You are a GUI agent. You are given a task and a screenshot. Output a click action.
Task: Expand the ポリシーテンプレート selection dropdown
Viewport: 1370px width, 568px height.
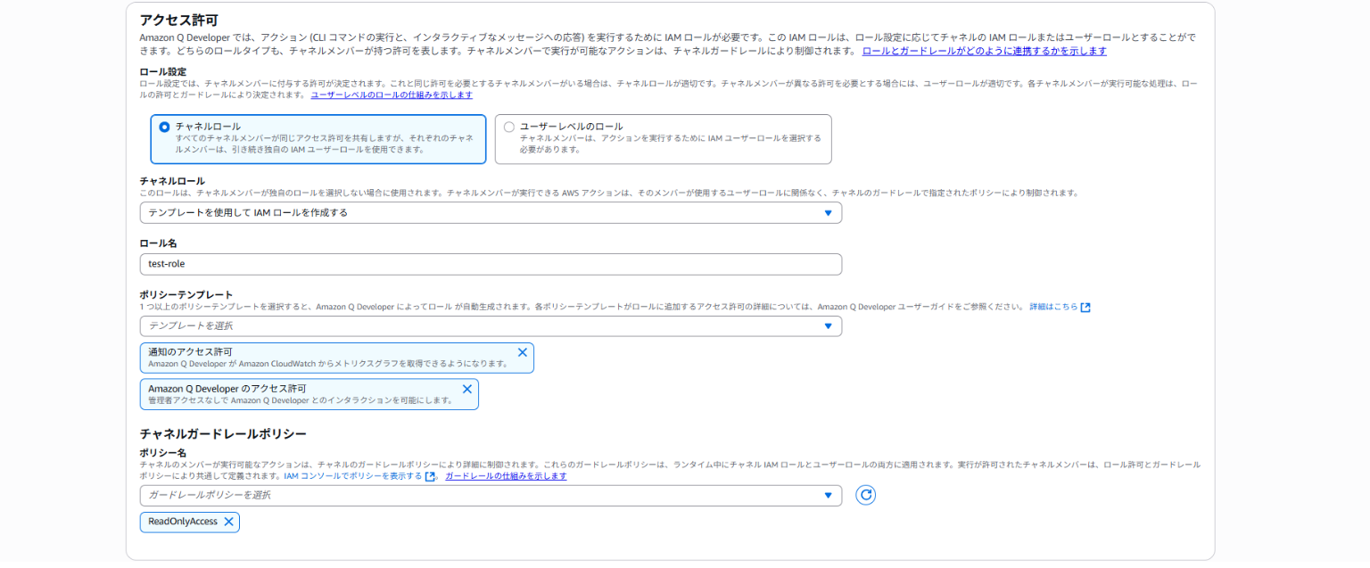pyautogui.click(x=491, y=326)
